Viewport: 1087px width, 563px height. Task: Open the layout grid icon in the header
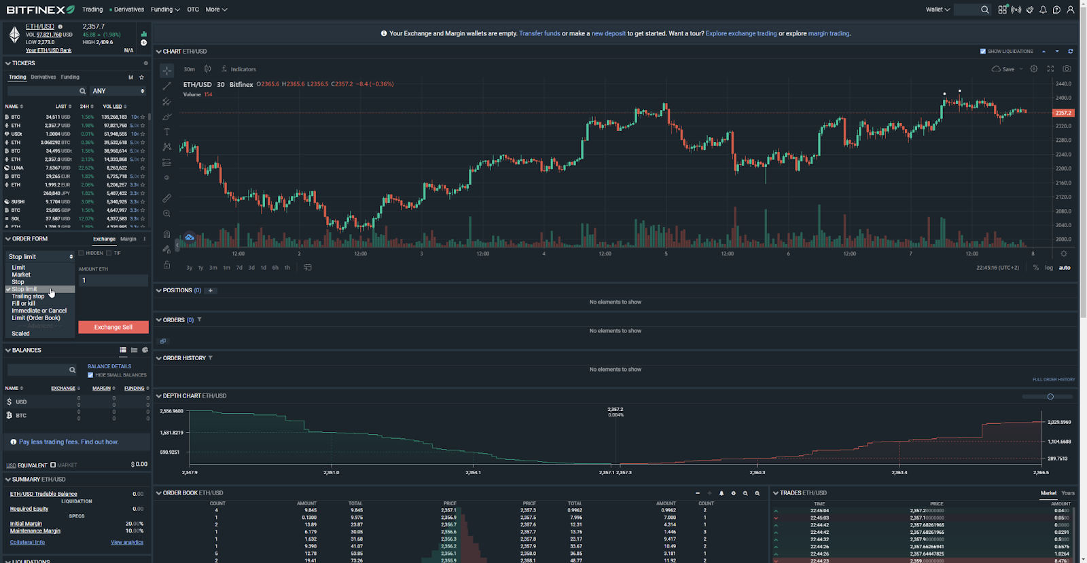point(1003,9)
